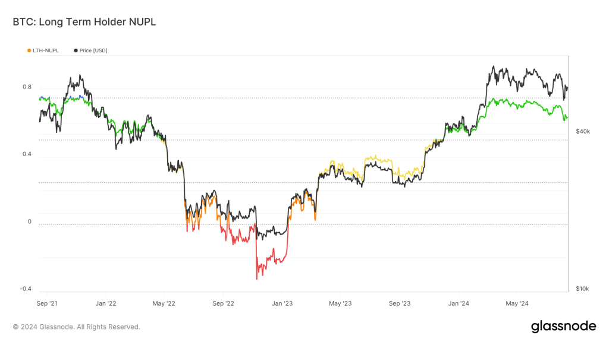Toggle the Price [USD] series label
Viewport: 609px width, 342px height.
tap(93, 50)
